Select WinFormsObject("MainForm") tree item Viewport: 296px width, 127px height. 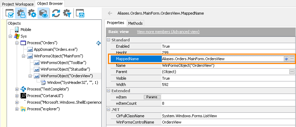(x=59, y=56)
